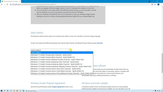Viewport: 163px width, 92px height.
Task: Click the site lock icon in address bar
Action: [11, 5]
